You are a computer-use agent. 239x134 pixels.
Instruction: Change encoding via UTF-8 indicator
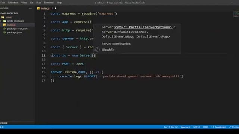[197, 127]
